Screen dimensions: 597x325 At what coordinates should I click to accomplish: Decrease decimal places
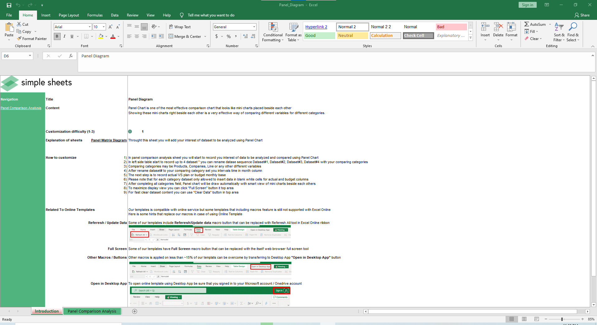[253, 36]
